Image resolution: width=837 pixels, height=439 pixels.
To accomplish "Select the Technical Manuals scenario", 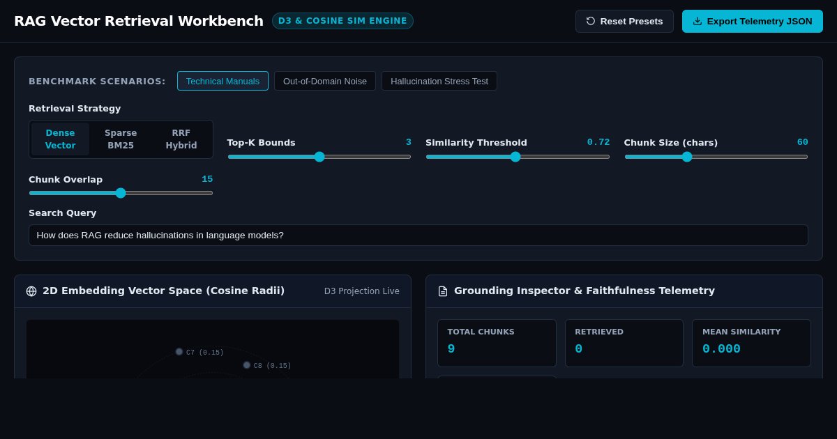I will click(x=223, y=81).
